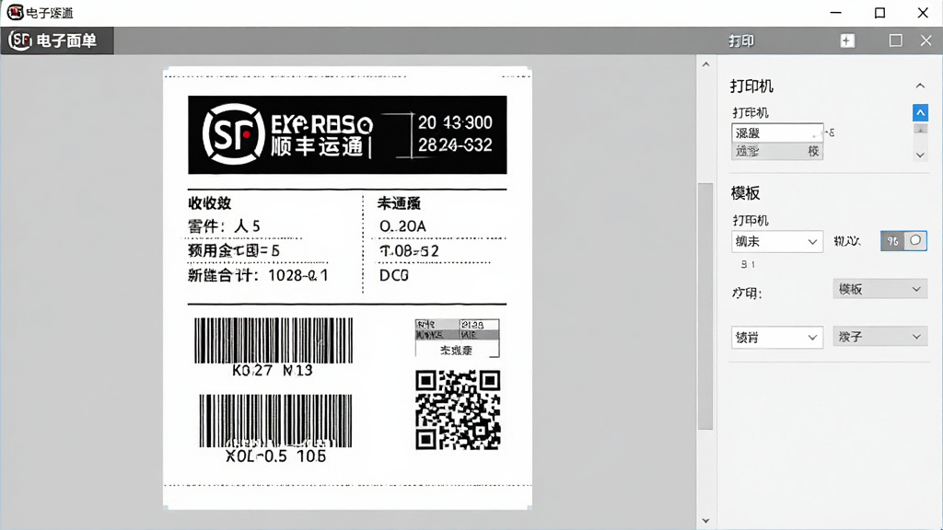Click the 打印 header label
Viewport: 943px width, 530px height.
coord(741,40)
